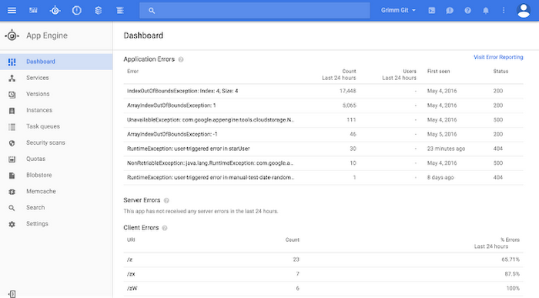Show help for Application Errors
Screen dimensions: 539x298
pyautogui.click(x=181, y=59)
